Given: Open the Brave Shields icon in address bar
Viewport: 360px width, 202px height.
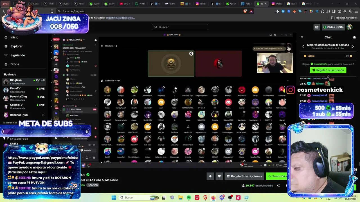Looking at the screenshot, I should [x=245, y=11].
